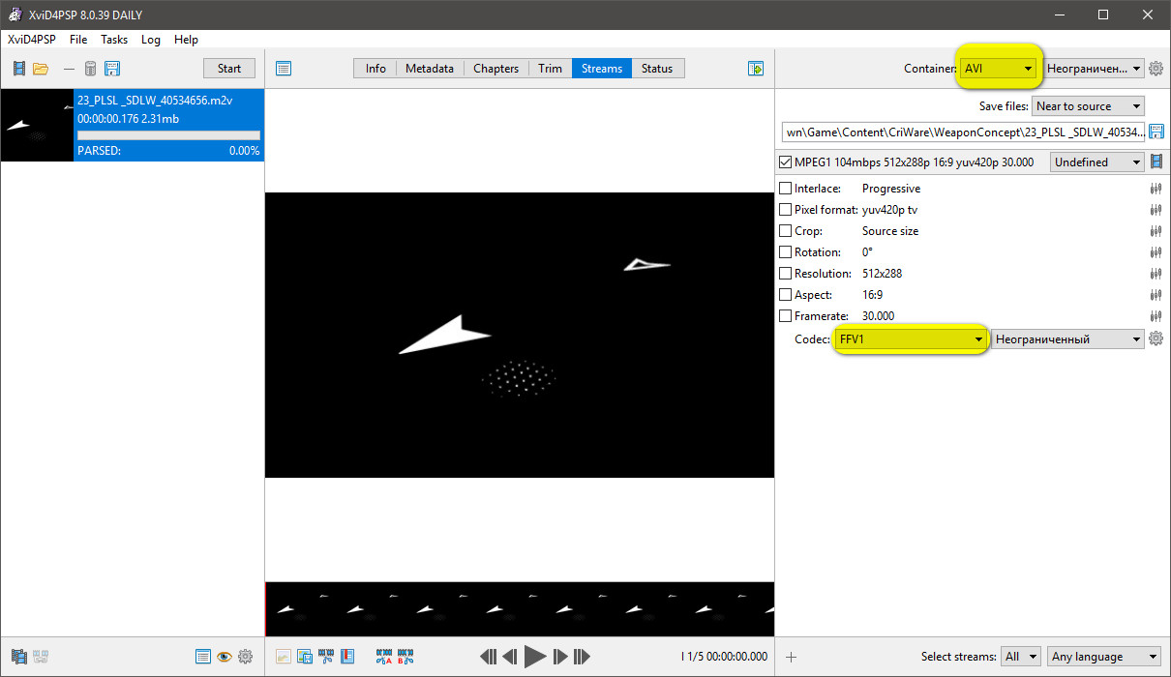Open Pixel format slider settings icon
The image size is (1171, 677).
pyautogui.click(x=1156, y=210)
